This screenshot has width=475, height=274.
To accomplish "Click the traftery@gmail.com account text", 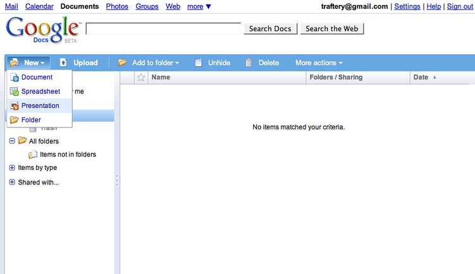I will [x=354, y=6].
